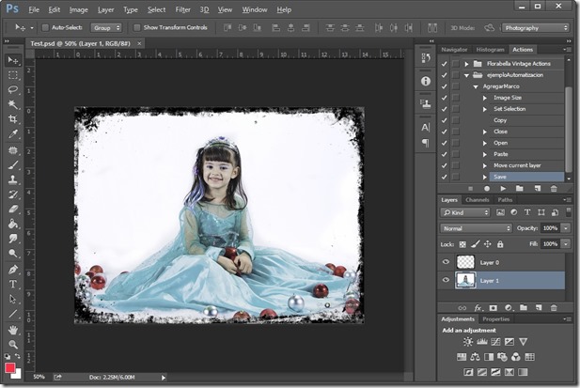
Task: Hide Layer 0 using its eye icon
Action: point(447,262)
